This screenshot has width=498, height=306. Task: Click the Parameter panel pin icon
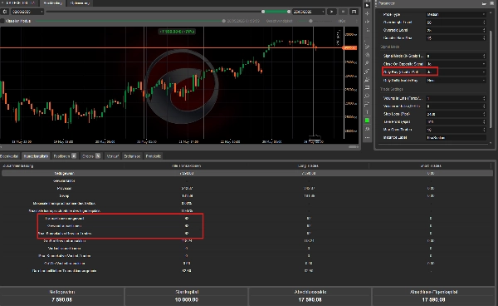click(484, 3)
